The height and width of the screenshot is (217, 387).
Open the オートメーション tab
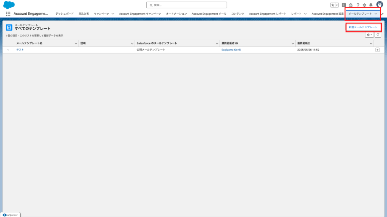(176, 14)
